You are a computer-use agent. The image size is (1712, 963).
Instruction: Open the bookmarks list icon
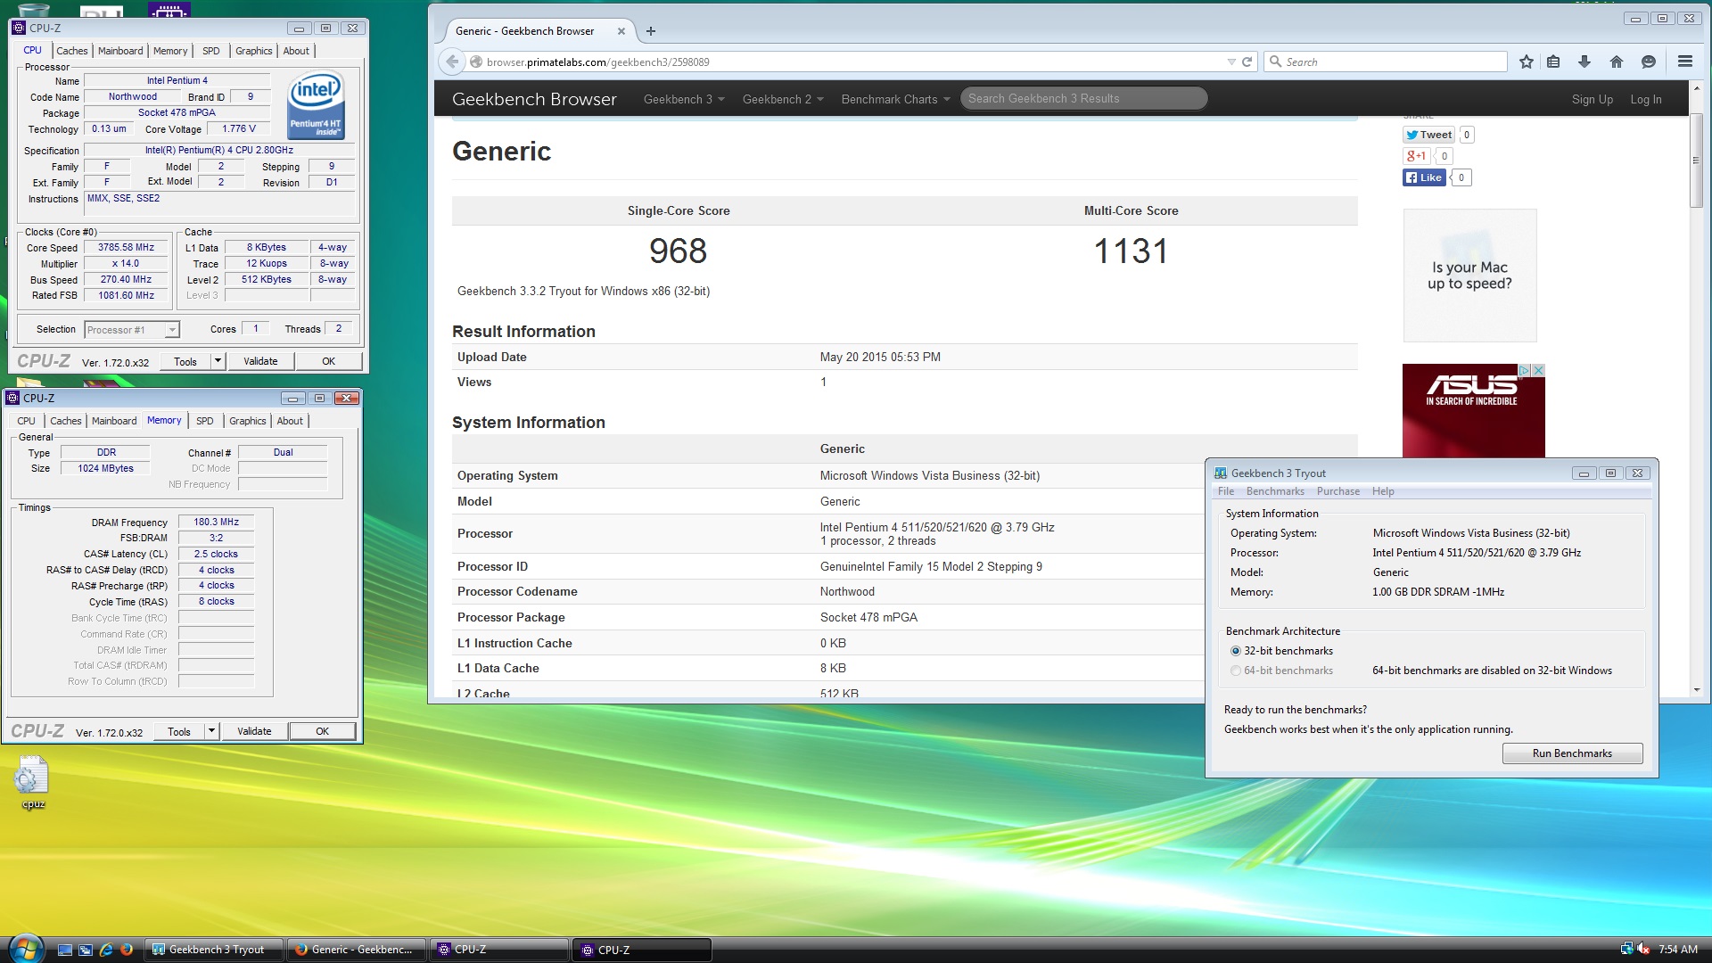(1553, 62)
